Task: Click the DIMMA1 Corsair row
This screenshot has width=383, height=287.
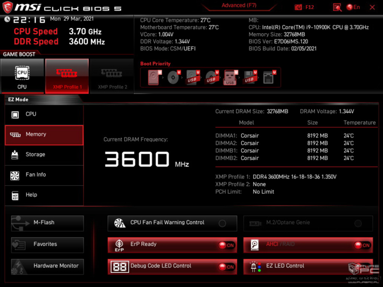Action: pos(285,136)
